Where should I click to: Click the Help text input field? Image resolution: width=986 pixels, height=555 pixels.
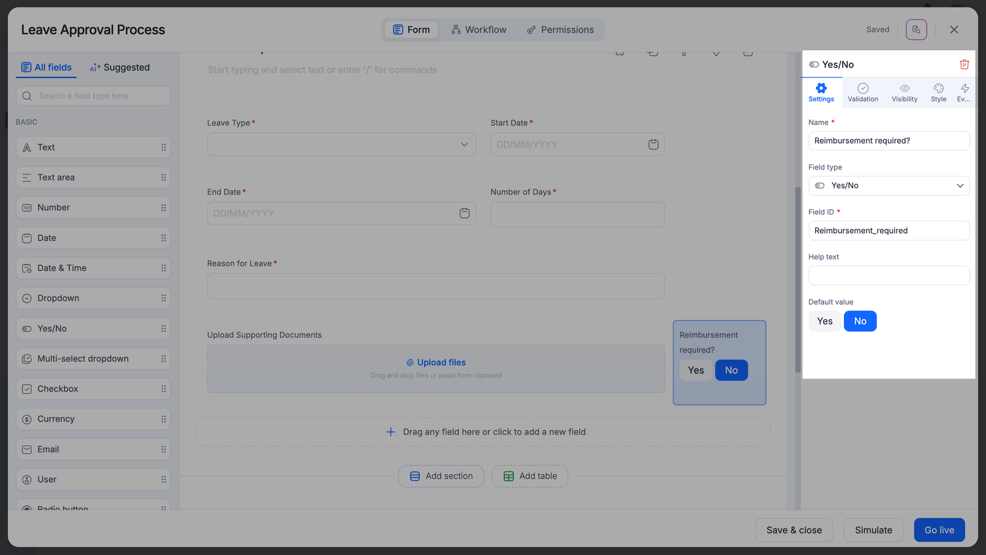pos(889,276)
